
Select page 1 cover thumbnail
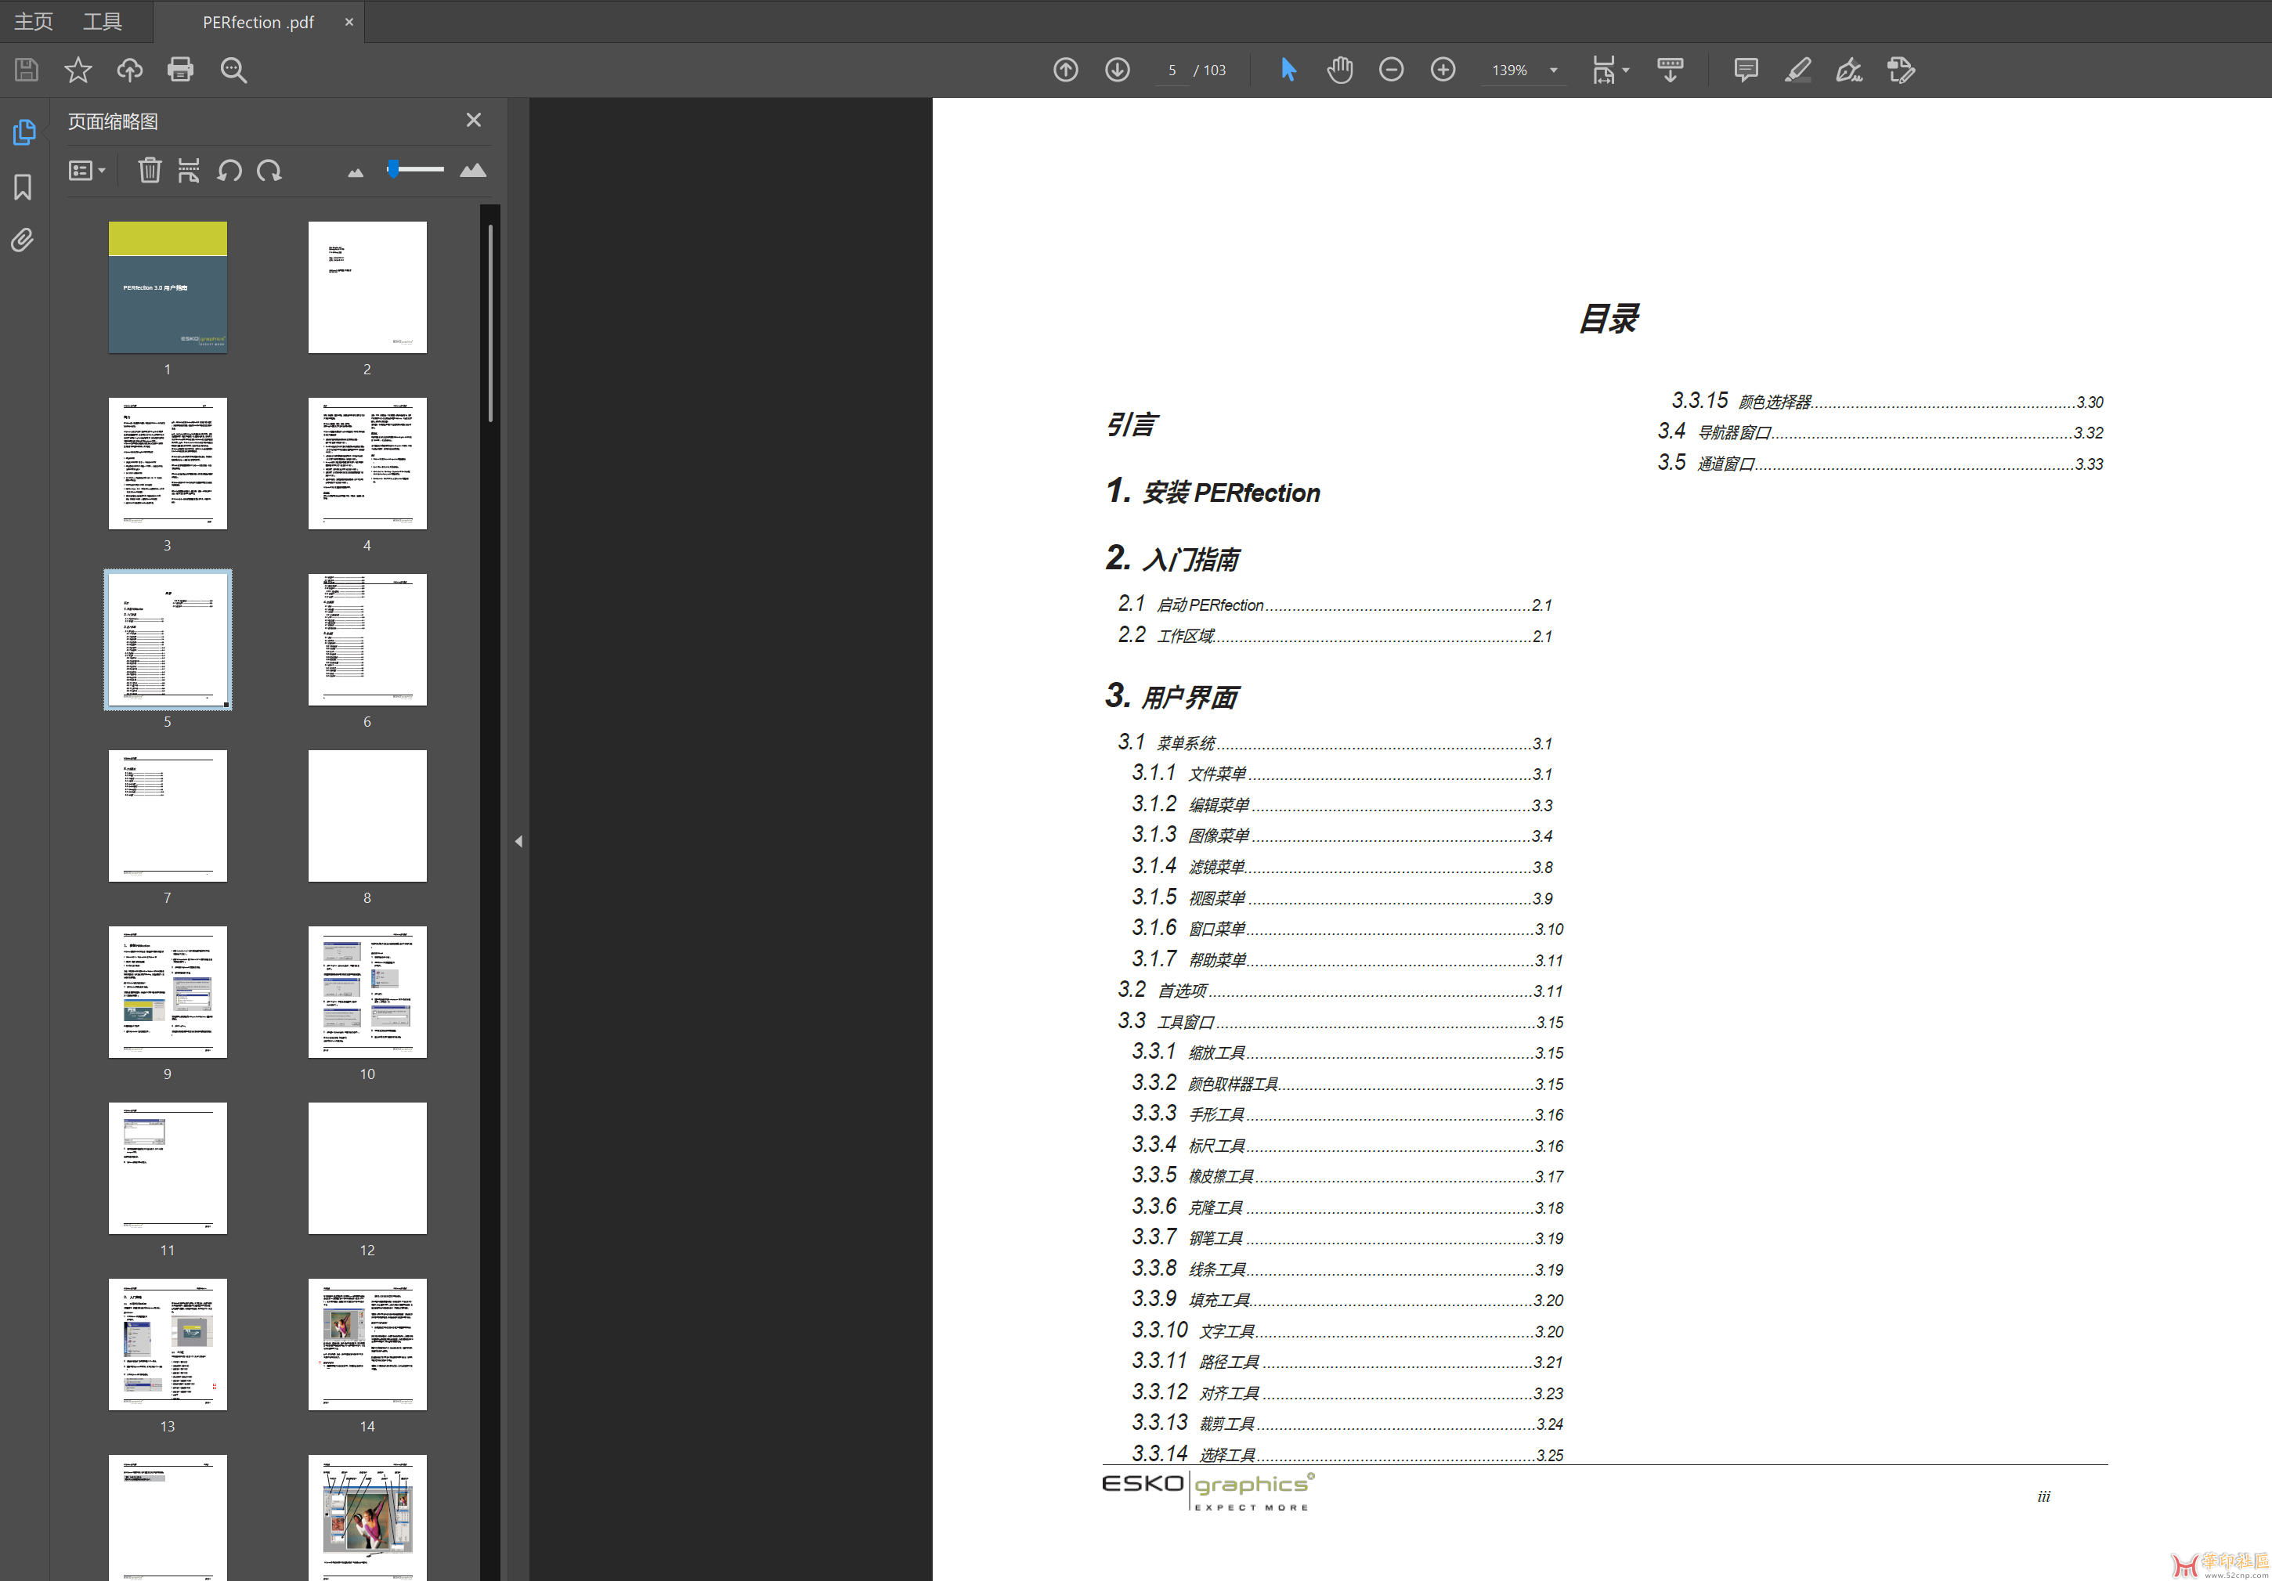point(168,287)
